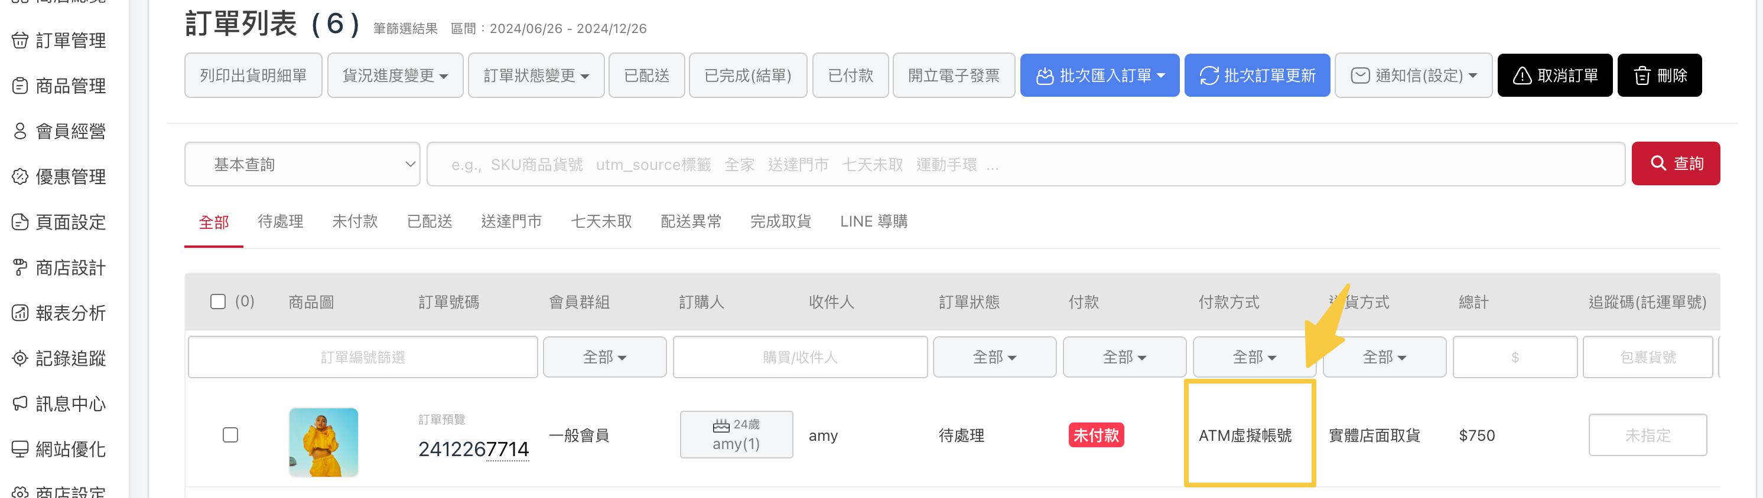This screenshot has height=498, width=1763.
Task: Expand the 貨況進度變更 dropdown
Action: 395,75
